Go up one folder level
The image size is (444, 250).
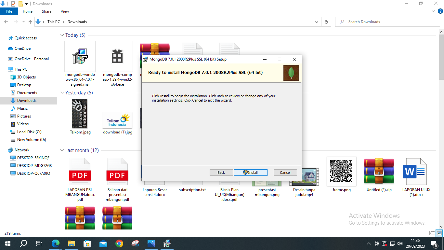30,22
